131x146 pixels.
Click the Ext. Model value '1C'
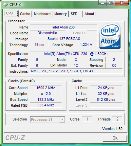point(76,65)
